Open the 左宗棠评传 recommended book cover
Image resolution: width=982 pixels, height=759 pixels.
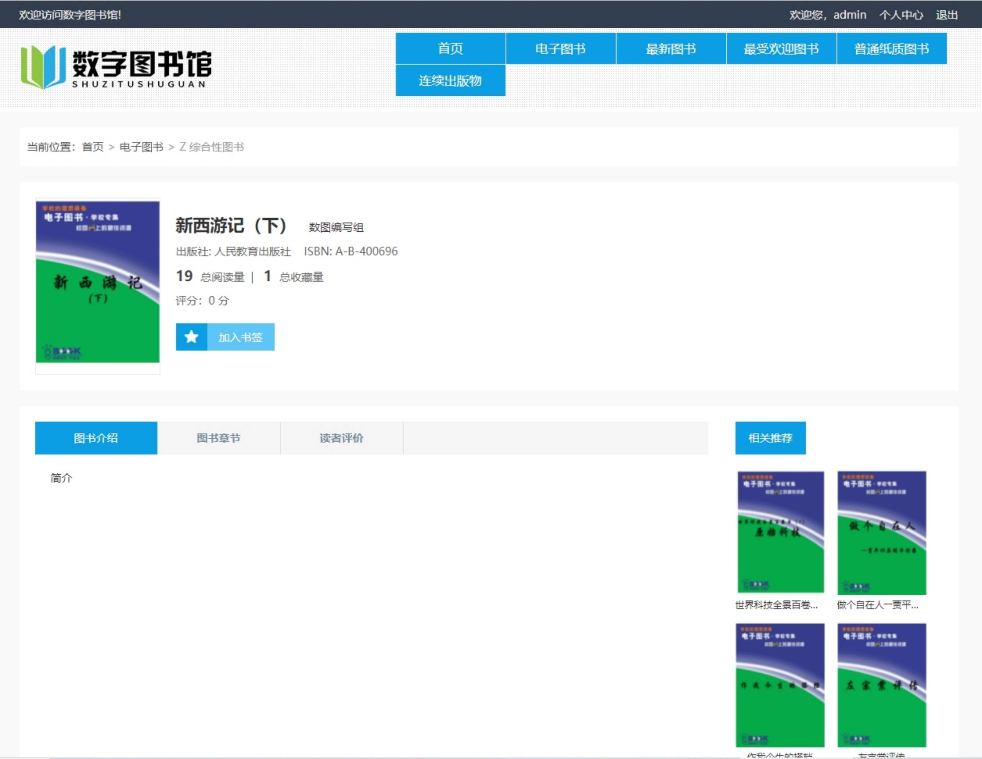881,685
